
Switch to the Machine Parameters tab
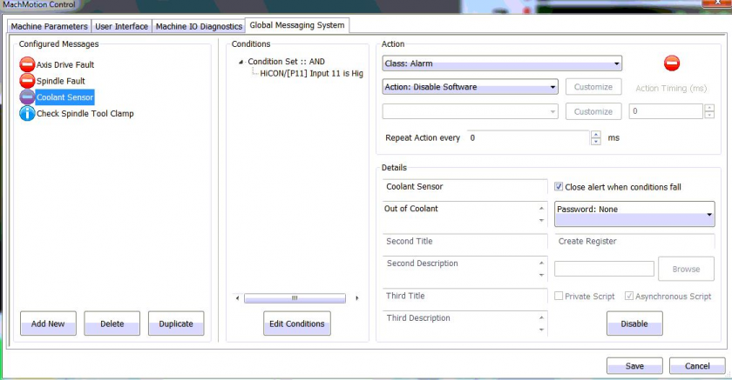50,27
